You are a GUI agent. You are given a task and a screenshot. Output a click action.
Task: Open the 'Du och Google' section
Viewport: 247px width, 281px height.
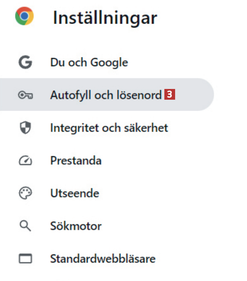(x=89, y=63)
